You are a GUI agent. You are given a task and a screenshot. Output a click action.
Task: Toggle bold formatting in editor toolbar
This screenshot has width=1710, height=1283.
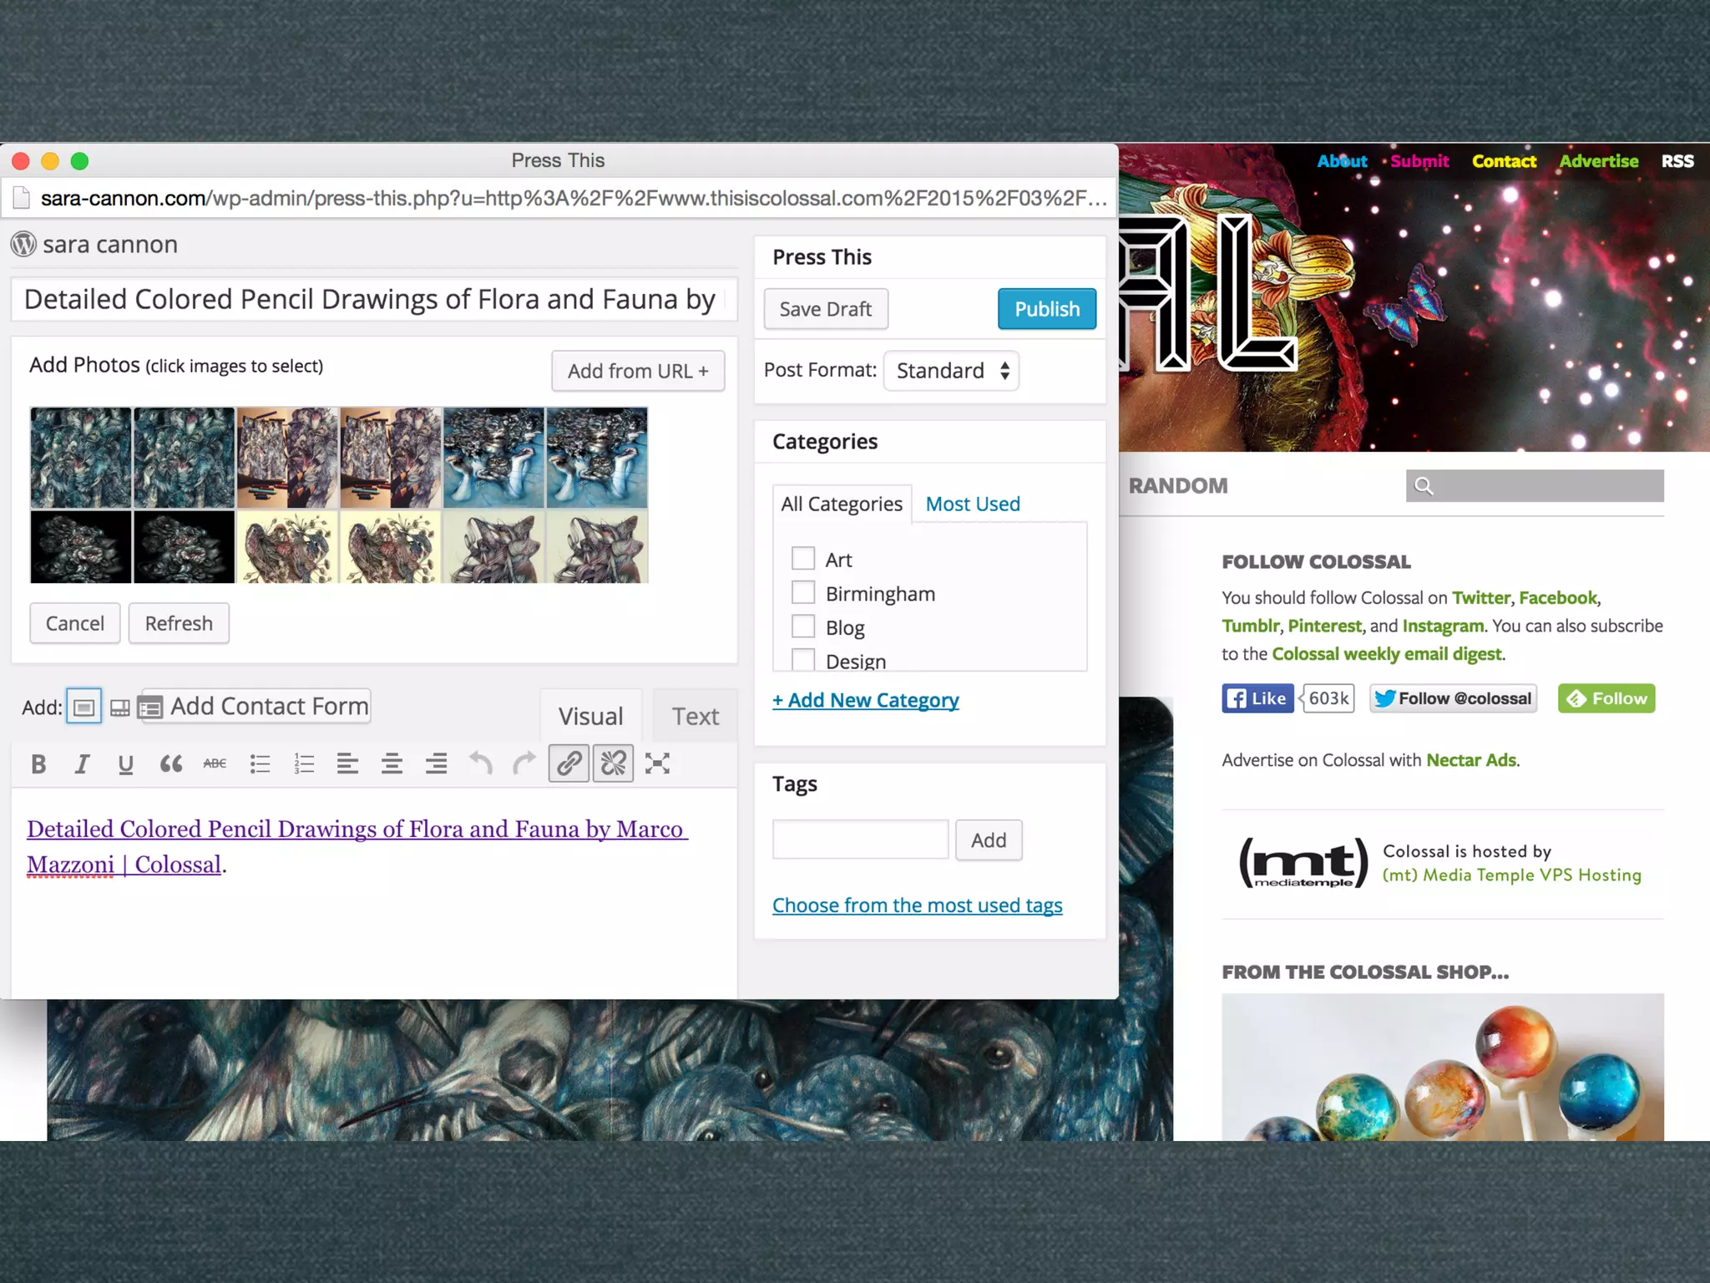coord(38,763)
